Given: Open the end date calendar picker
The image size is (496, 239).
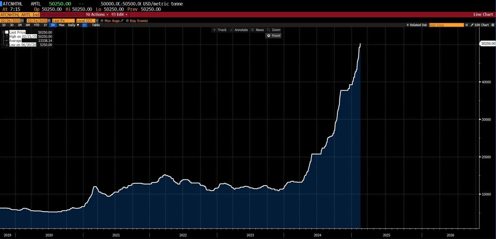Looking at the screenshot, I should (x=49, y=21).
